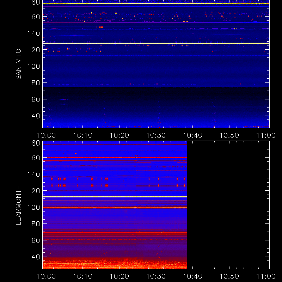The image size is (282, 282).
Task: Select 40 tick label on Learmonth axis
Action: (x=36, y=257)
